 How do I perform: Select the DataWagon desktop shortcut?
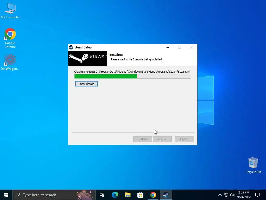tap(10, 62)
